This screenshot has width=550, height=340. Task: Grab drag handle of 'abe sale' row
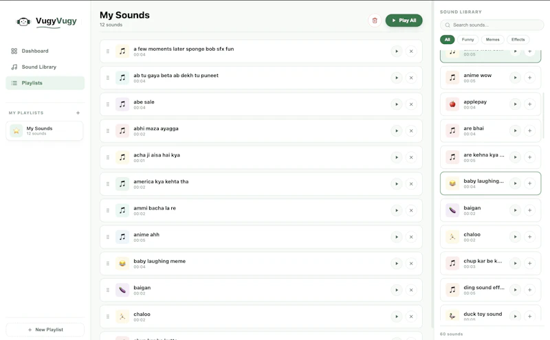point(108,104)
